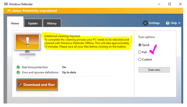Viewport: 187px width, 107px height.
Task: Close the Windows Defender window
Action: (x=180, y=4)
